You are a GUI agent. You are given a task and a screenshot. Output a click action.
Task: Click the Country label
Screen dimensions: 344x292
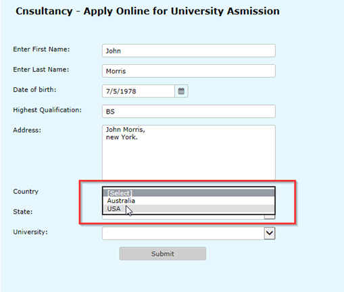(26, 191)
